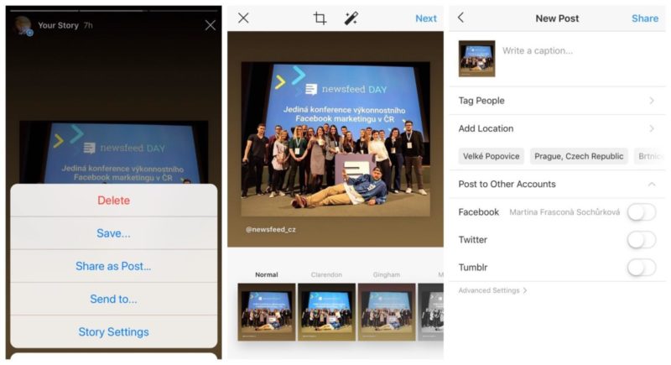Select Share as Post... option

(x=113, y=266)
